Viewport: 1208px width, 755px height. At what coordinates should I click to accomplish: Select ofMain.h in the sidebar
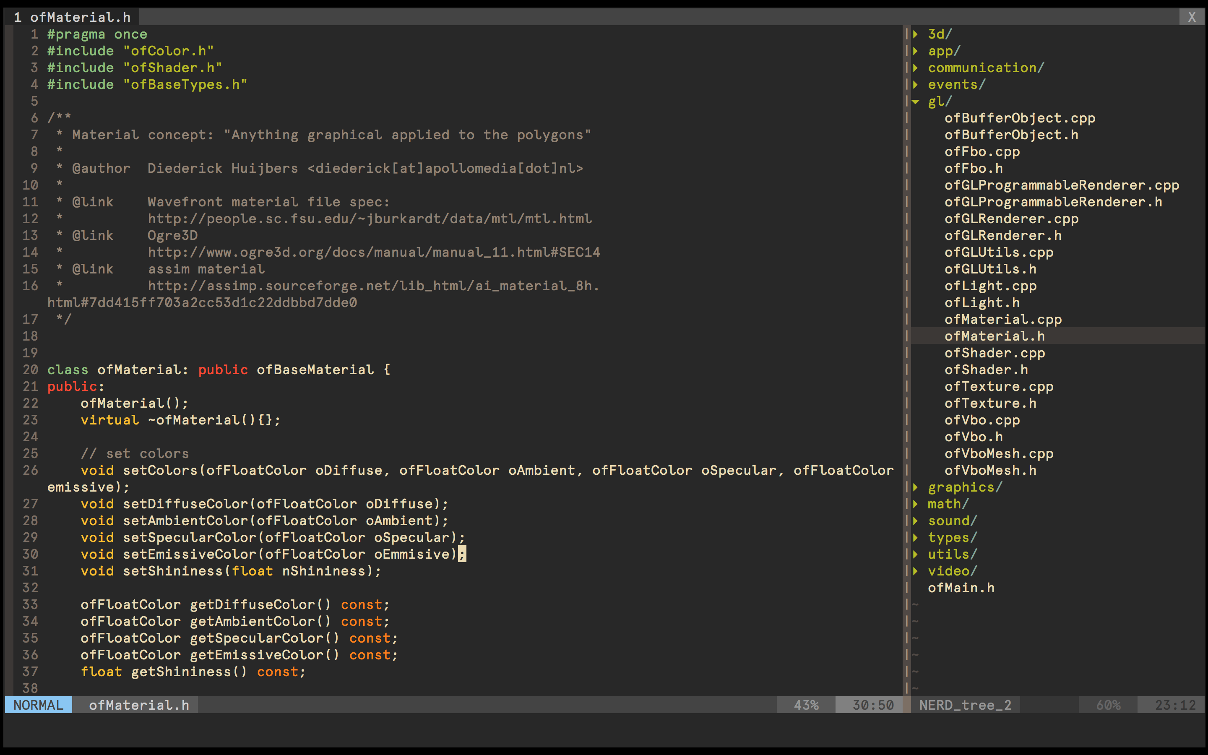961,588
